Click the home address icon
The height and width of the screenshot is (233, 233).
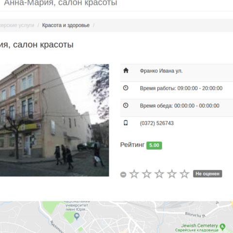(x=126, y=70)
